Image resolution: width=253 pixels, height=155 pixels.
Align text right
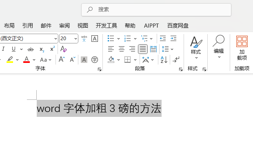pyautogui.click(x=132, y=49)
